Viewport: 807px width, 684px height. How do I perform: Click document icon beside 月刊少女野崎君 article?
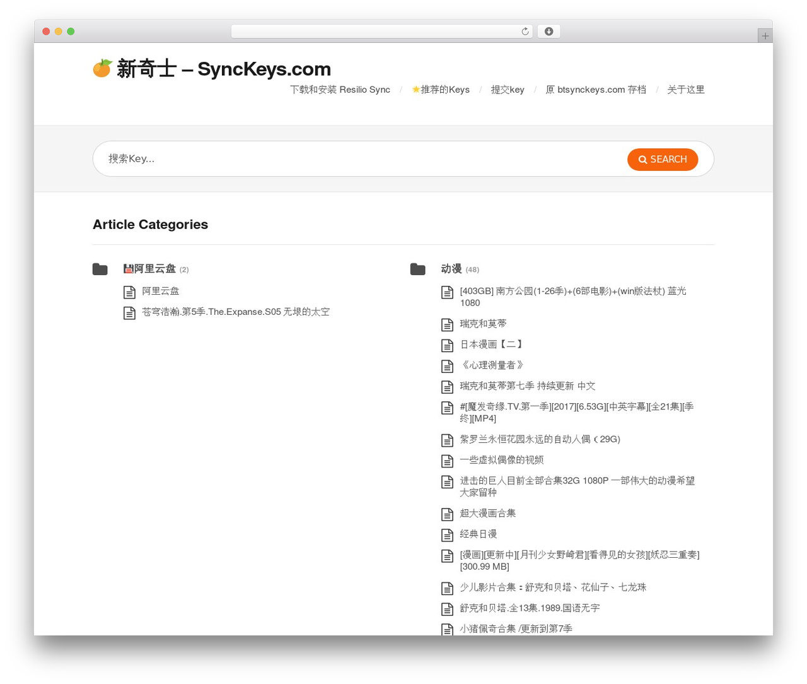tap(447, 556)
